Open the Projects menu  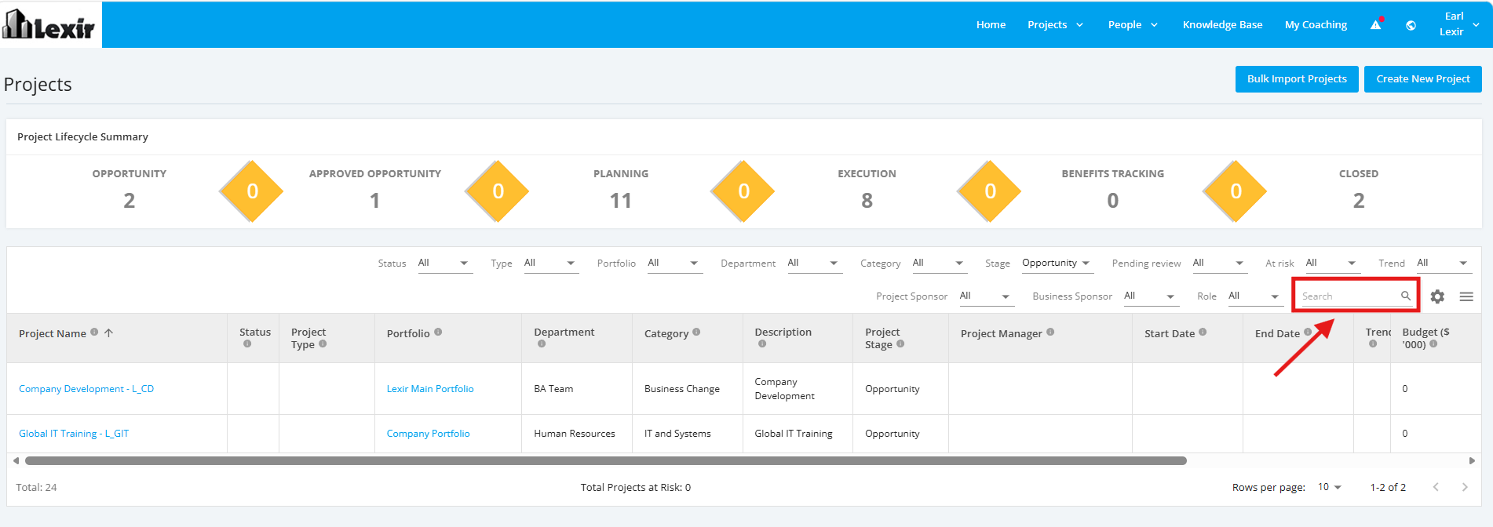point(1055,25)
